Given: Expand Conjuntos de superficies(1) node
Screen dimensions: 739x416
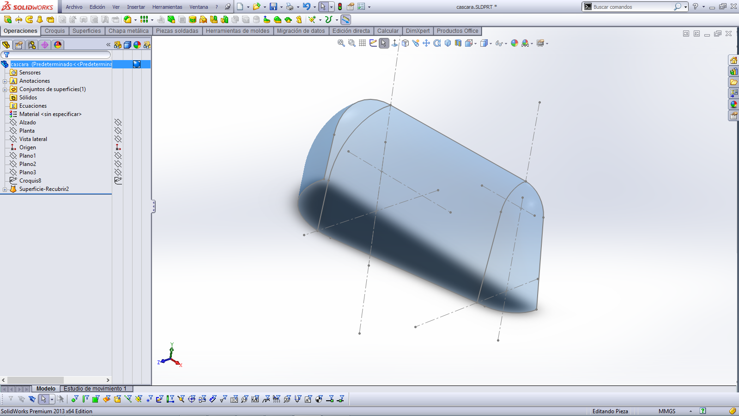Looking at the screenshot, I should [5, 90].
